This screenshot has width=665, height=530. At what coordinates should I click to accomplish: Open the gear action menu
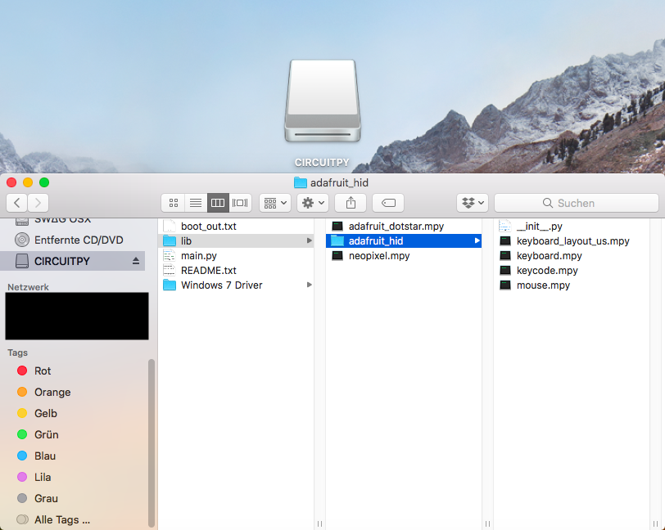(313, 203)
